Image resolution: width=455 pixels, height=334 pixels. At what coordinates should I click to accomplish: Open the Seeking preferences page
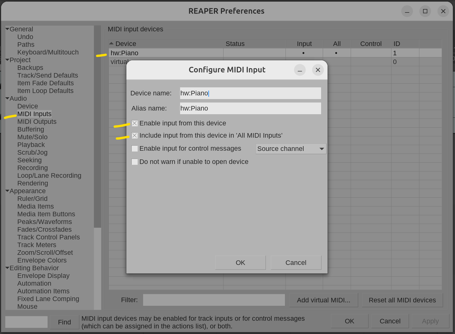coord(30,160)
